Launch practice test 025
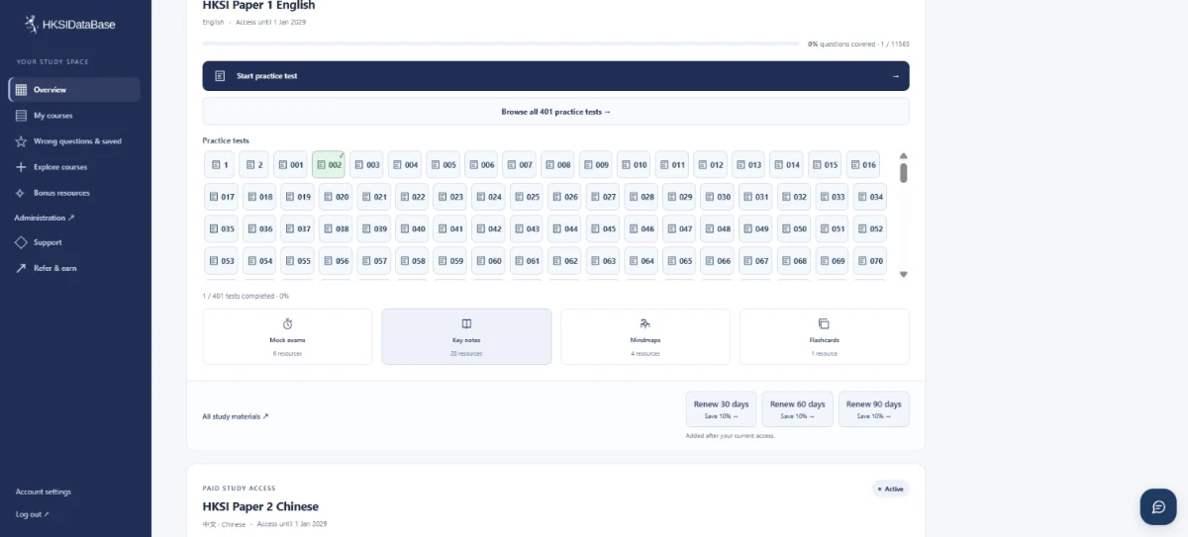This screenshot has height=537, width=1188. [x=526, y=197]
